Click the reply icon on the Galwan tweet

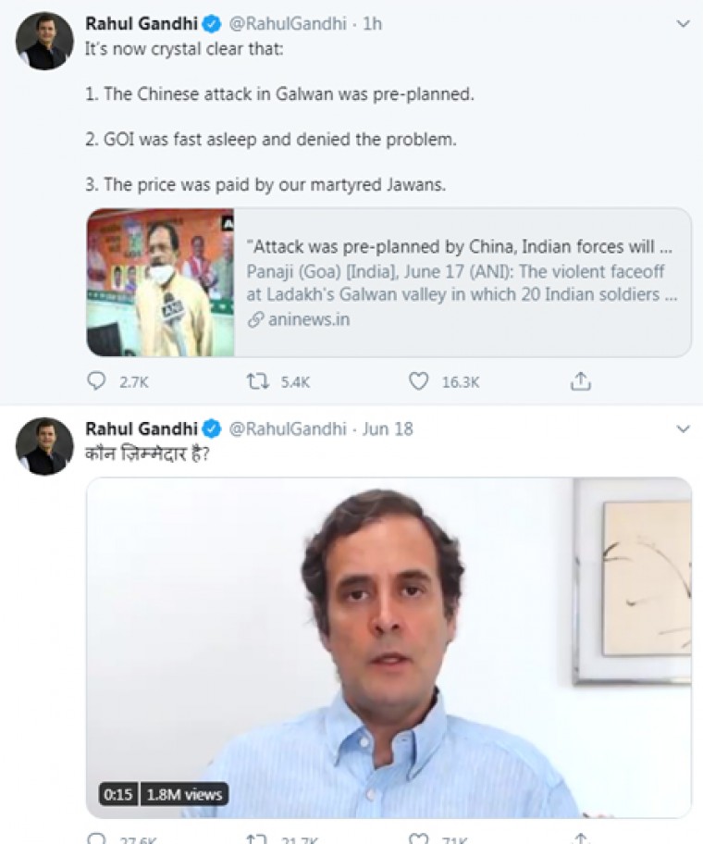coord(96,380)
